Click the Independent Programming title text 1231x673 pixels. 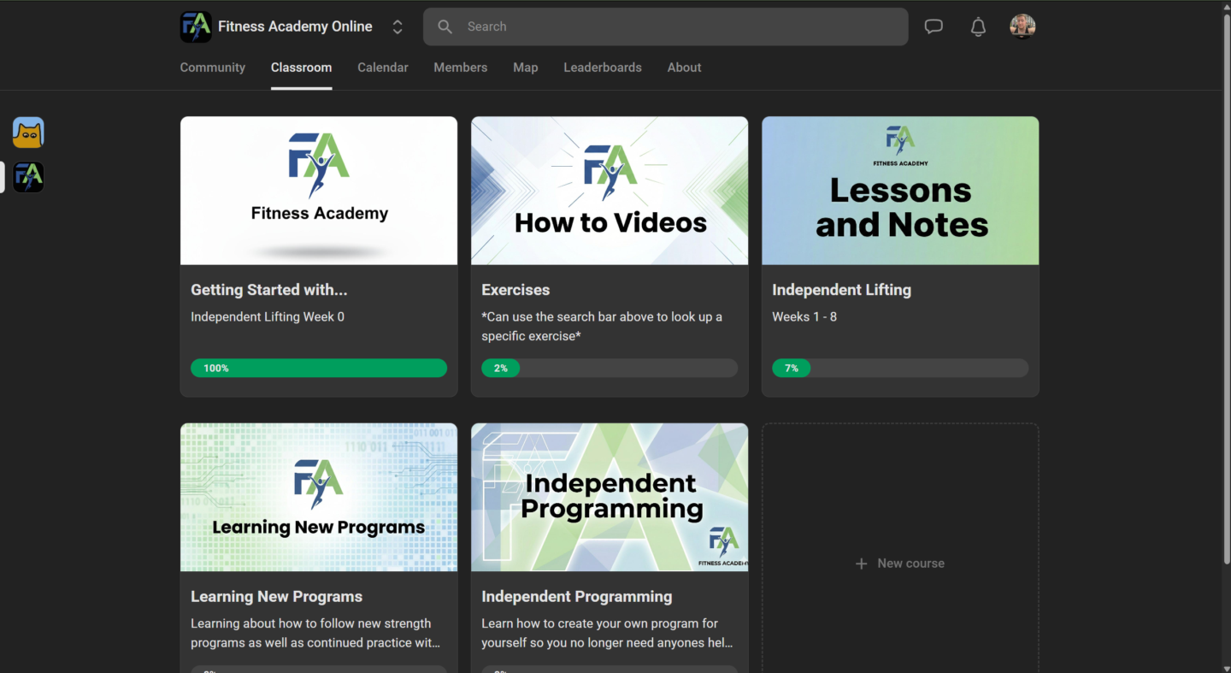click(577, 597)
